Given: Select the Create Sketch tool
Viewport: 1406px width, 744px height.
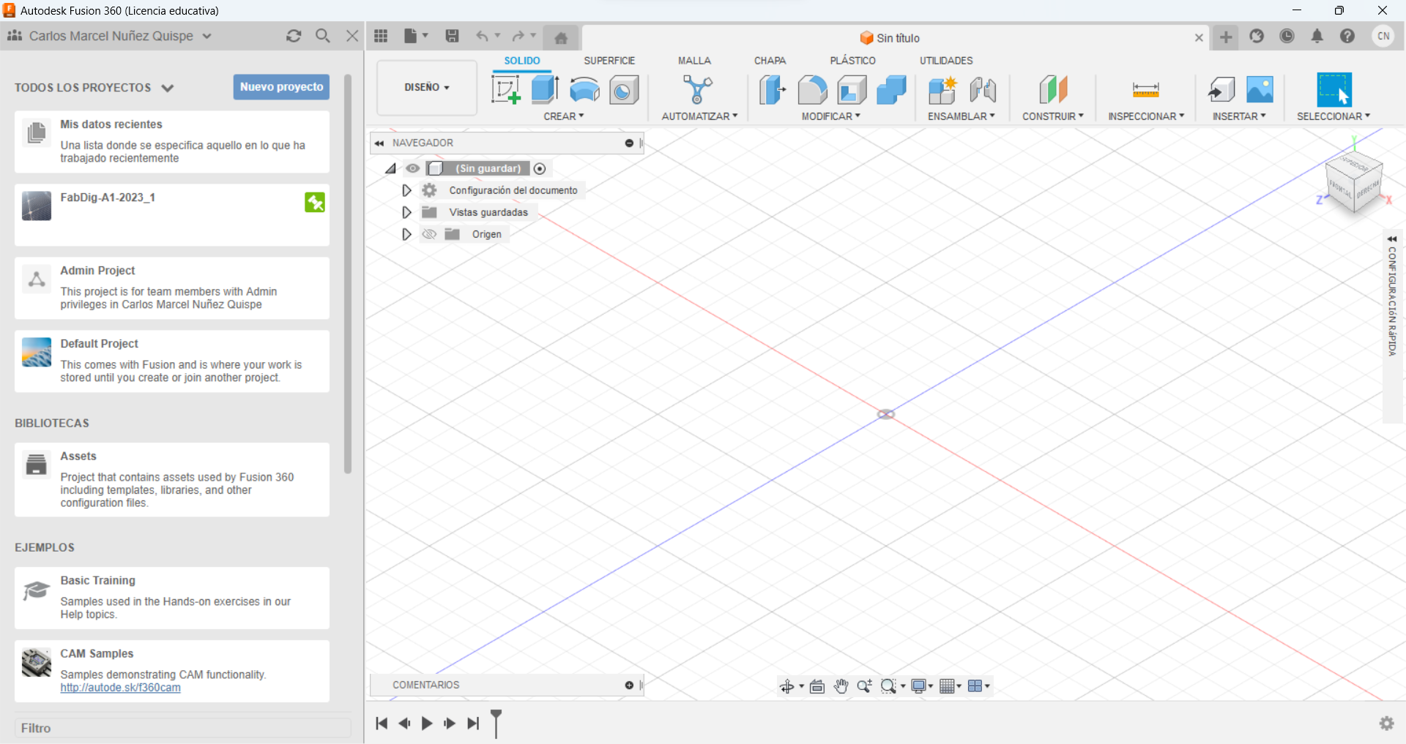Looking at the screenshot, I should (x=505, y=90).
